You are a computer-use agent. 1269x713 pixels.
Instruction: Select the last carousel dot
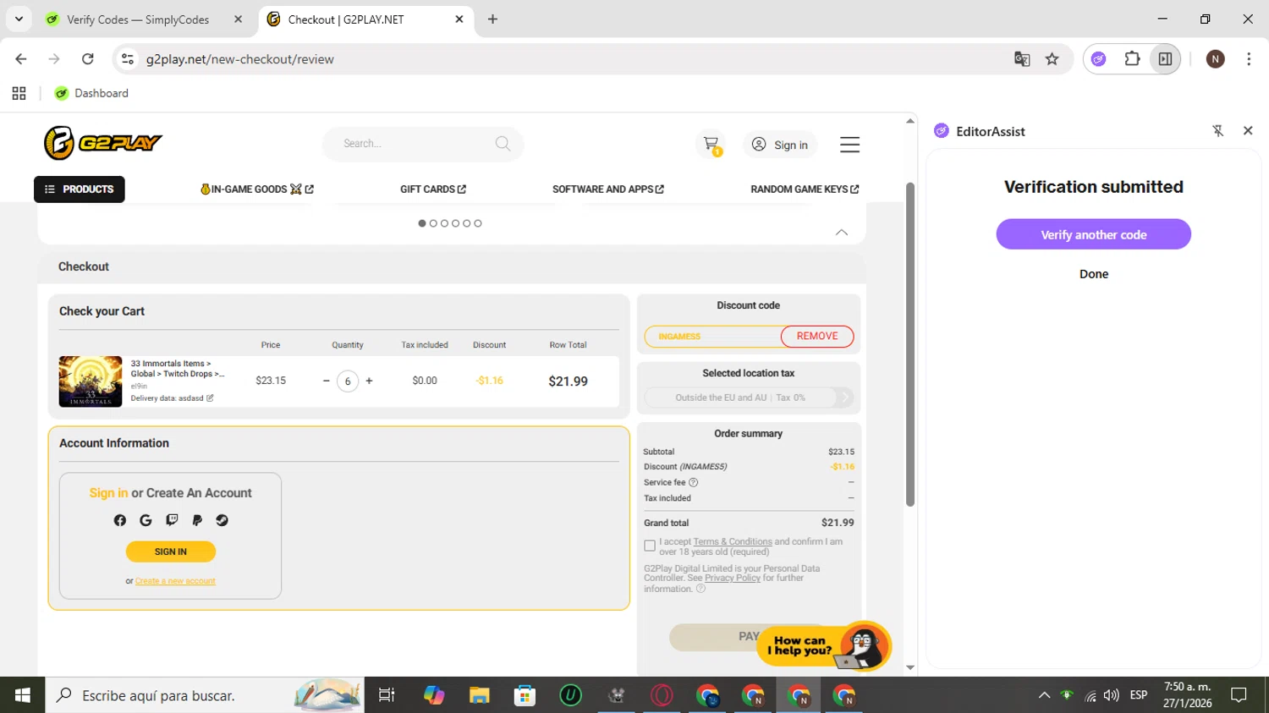pyautogui.click(x=478, y=223)
